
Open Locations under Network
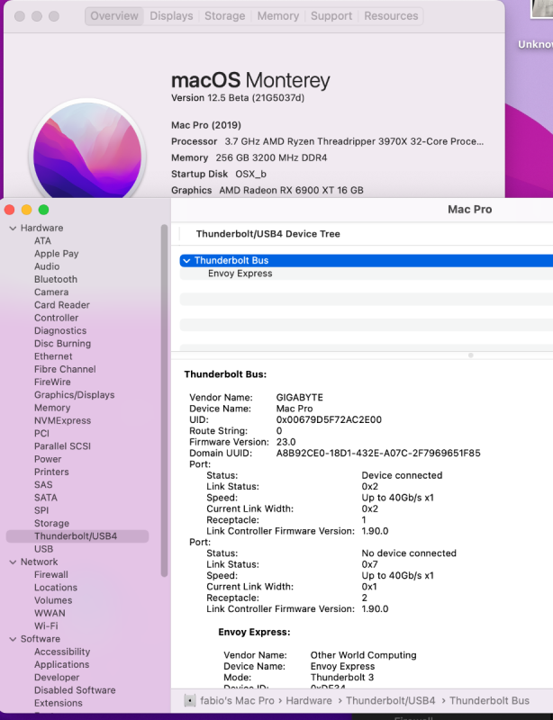coord(56,588)
